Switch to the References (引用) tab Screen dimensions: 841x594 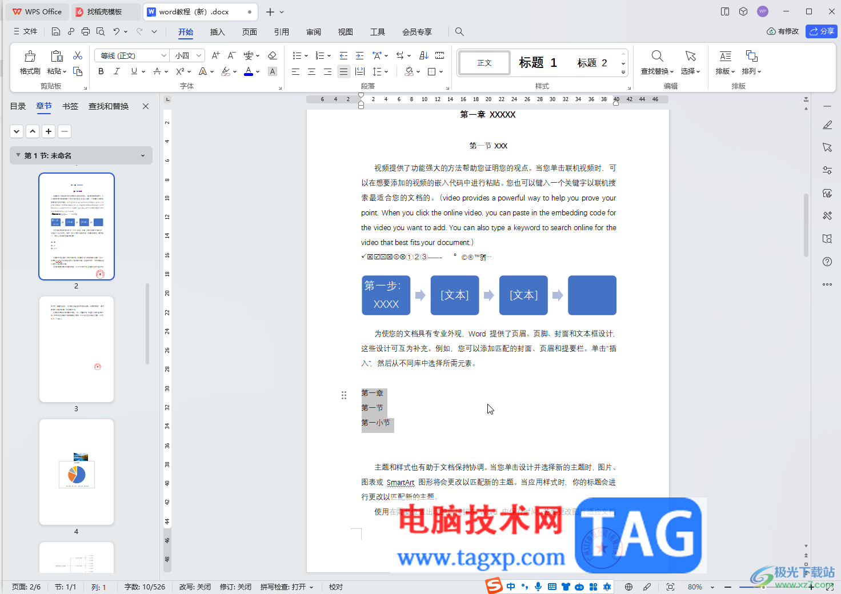point(282,32)
